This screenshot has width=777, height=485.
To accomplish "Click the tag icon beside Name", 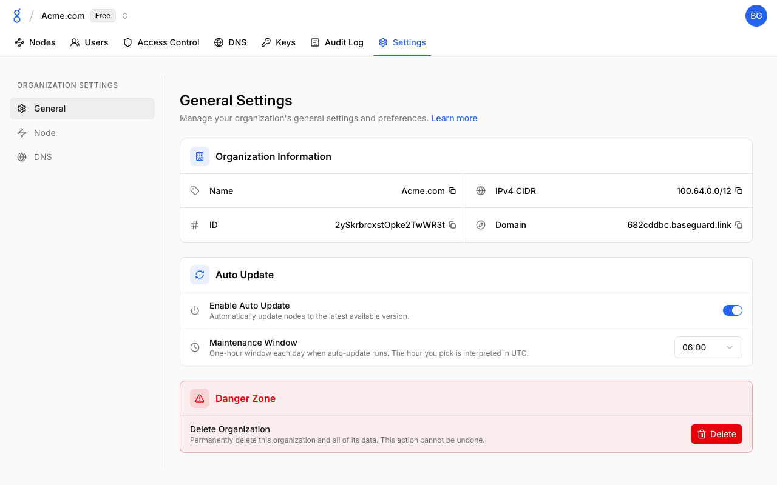I will point(195,191).
